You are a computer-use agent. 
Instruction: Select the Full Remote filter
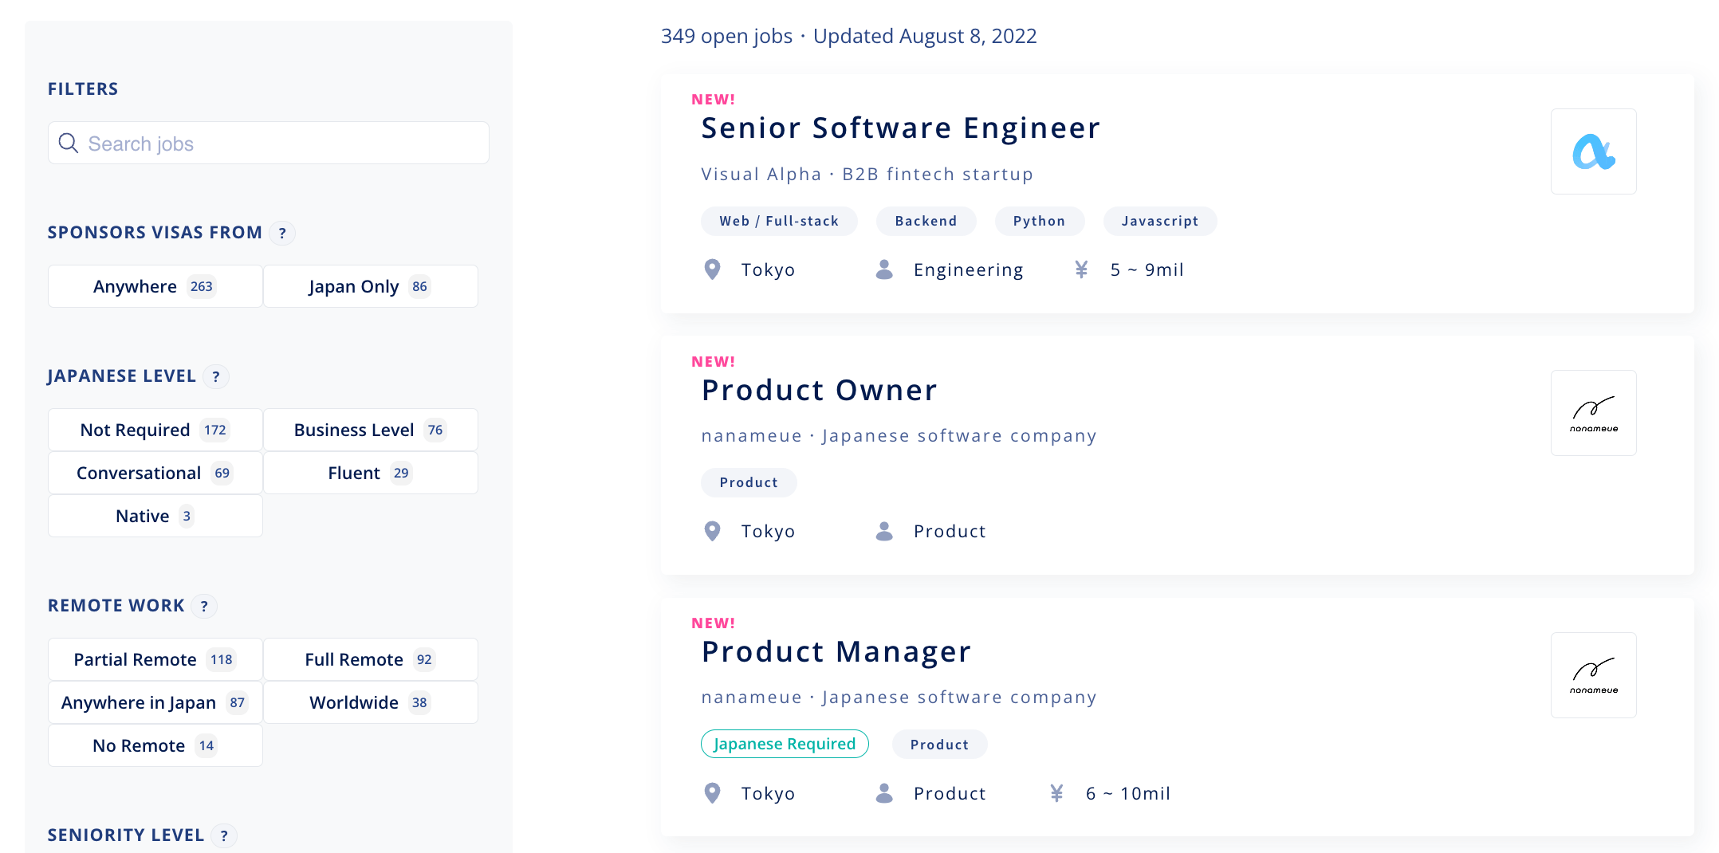(371, 659)
